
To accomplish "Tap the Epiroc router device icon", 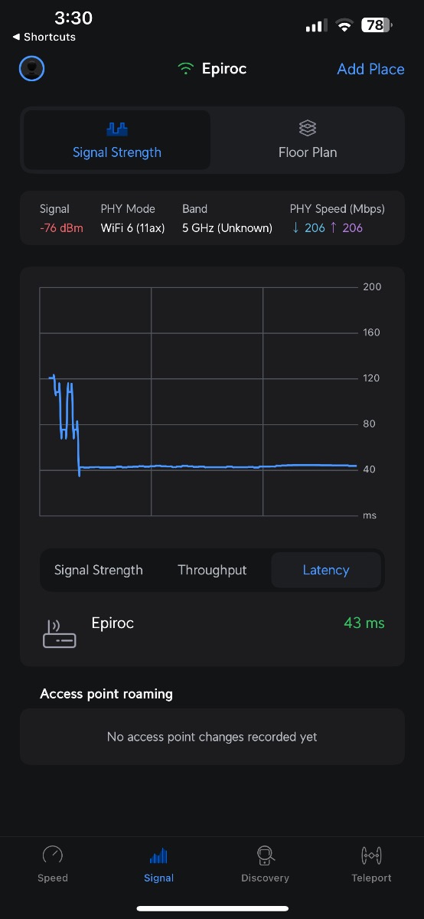I will (59, 634).
